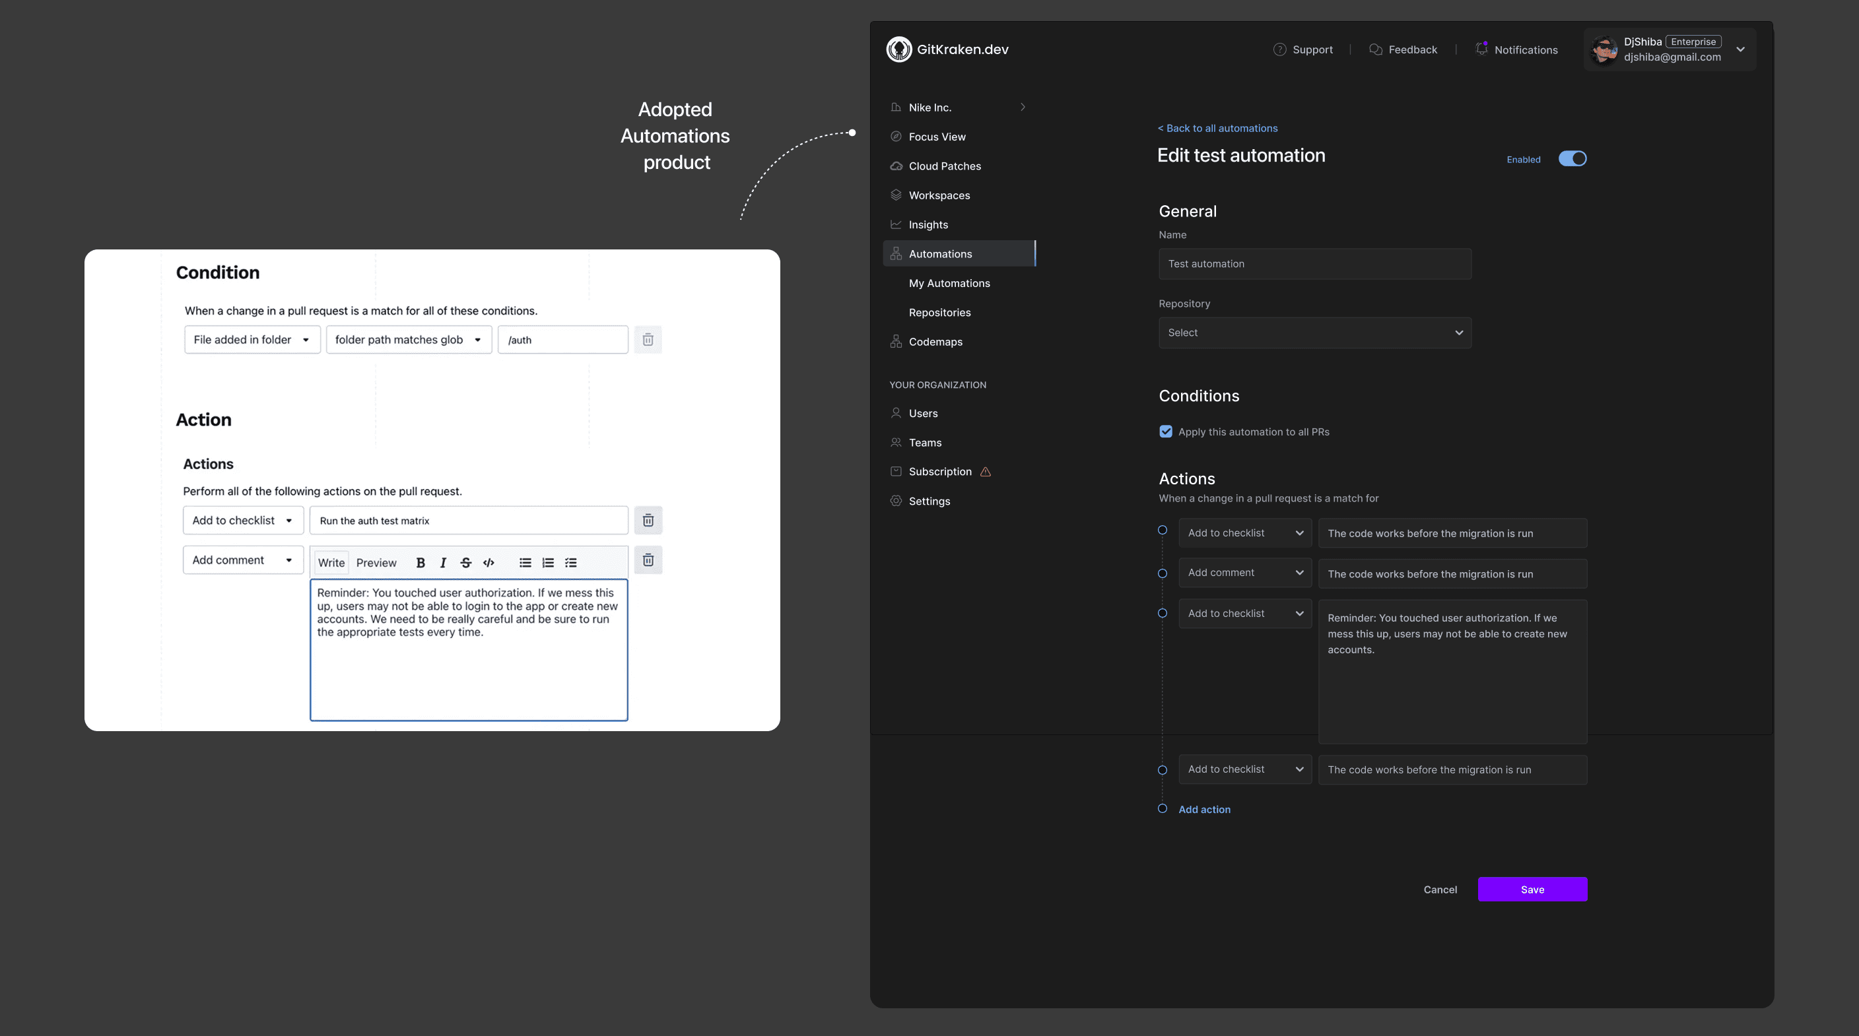Click the Notifications bell icon
This screenshot has height=1036, width=1859.
pyautogui.click(x=1481, y=49)
